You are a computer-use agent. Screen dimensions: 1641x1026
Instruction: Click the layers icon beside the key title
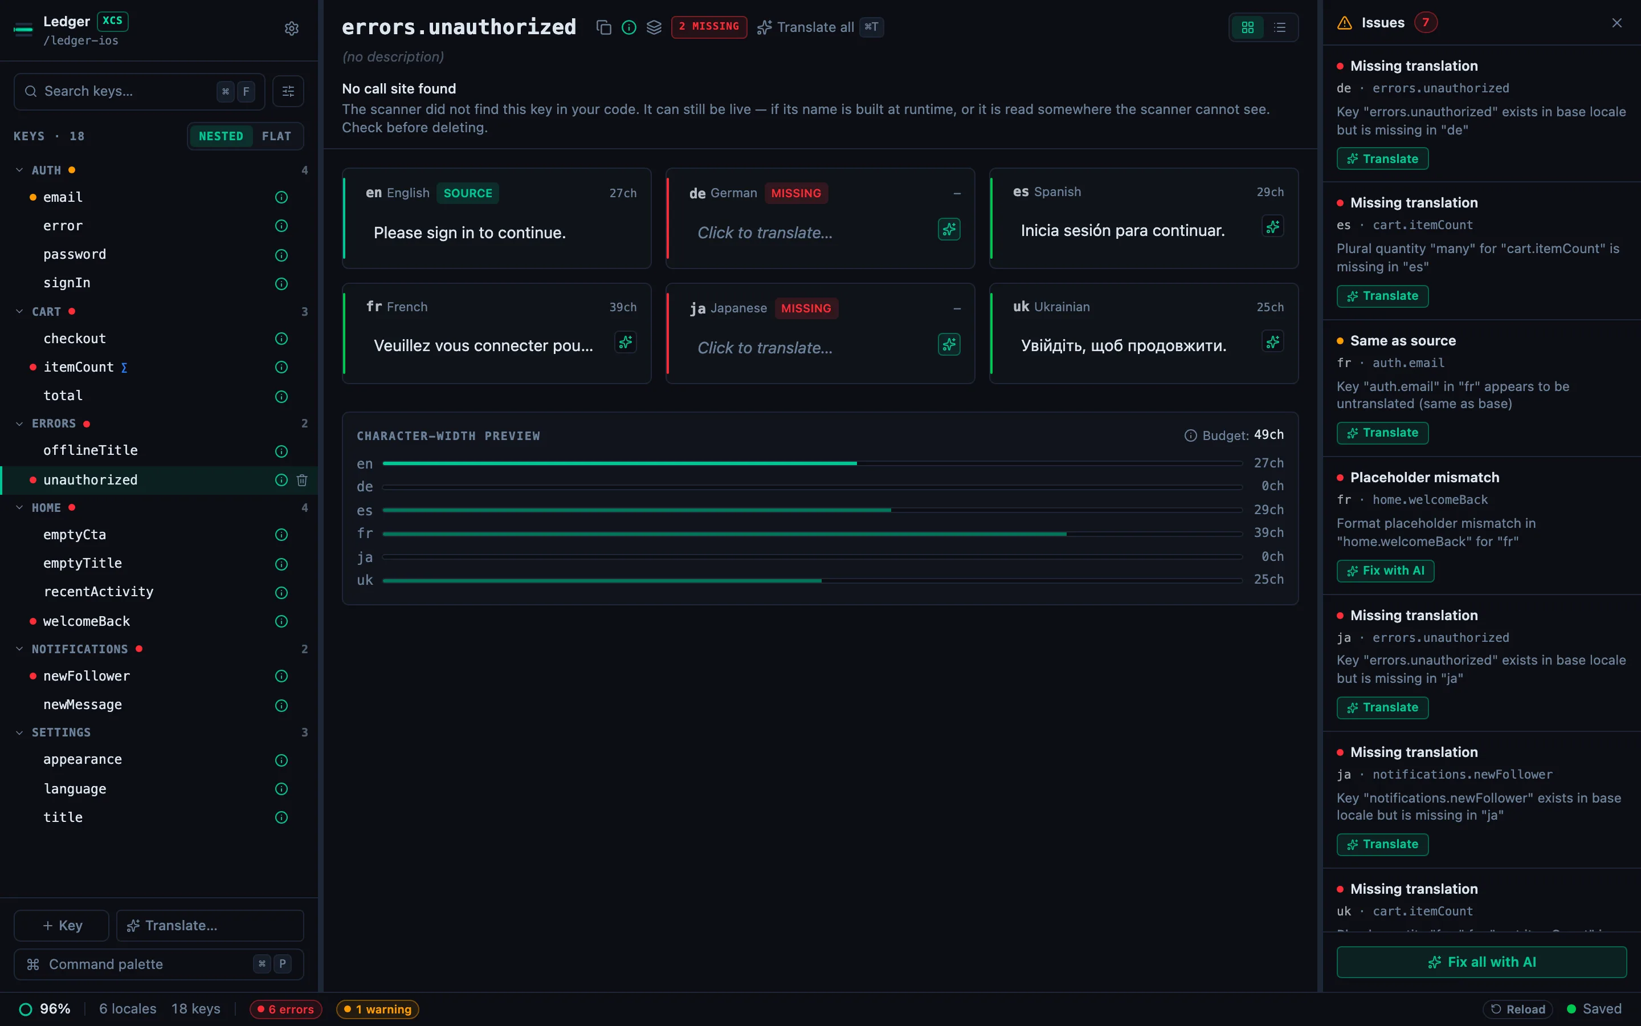pos(654,27)
